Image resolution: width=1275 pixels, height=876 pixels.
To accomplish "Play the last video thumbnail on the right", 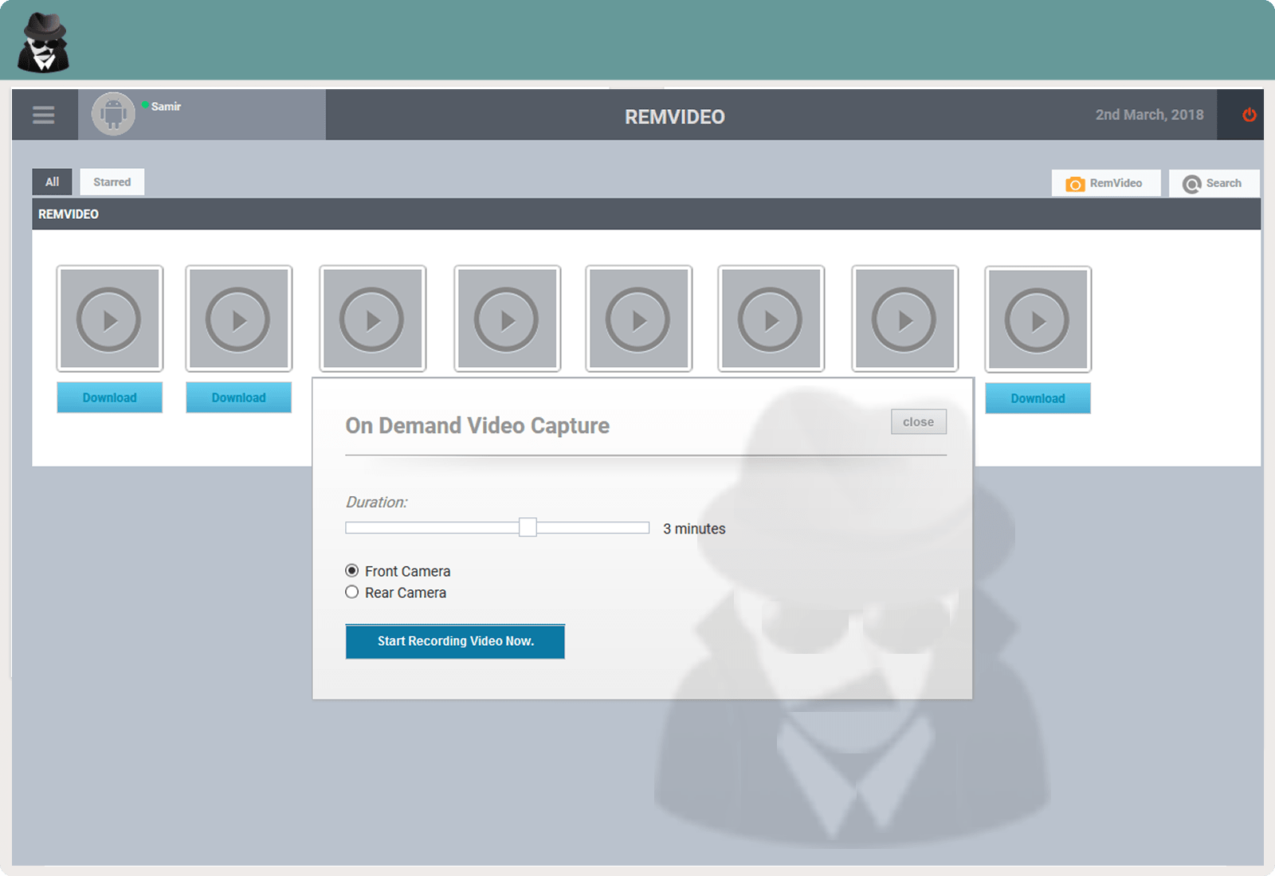I will 1038,320.
